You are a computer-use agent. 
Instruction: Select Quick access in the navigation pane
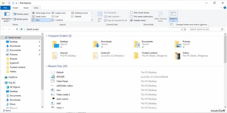coord(21,37)
